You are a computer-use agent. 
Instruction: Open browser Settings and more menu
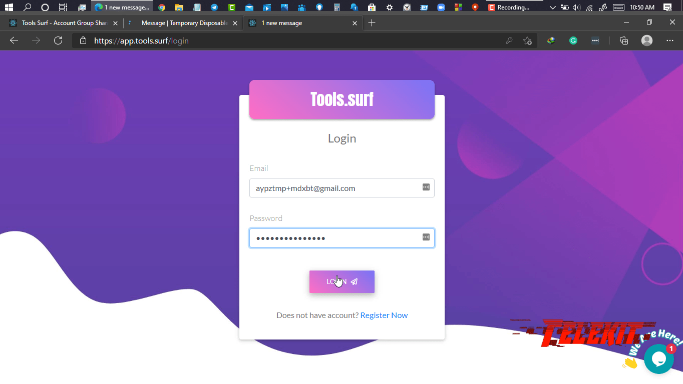(x=670, y=41)
